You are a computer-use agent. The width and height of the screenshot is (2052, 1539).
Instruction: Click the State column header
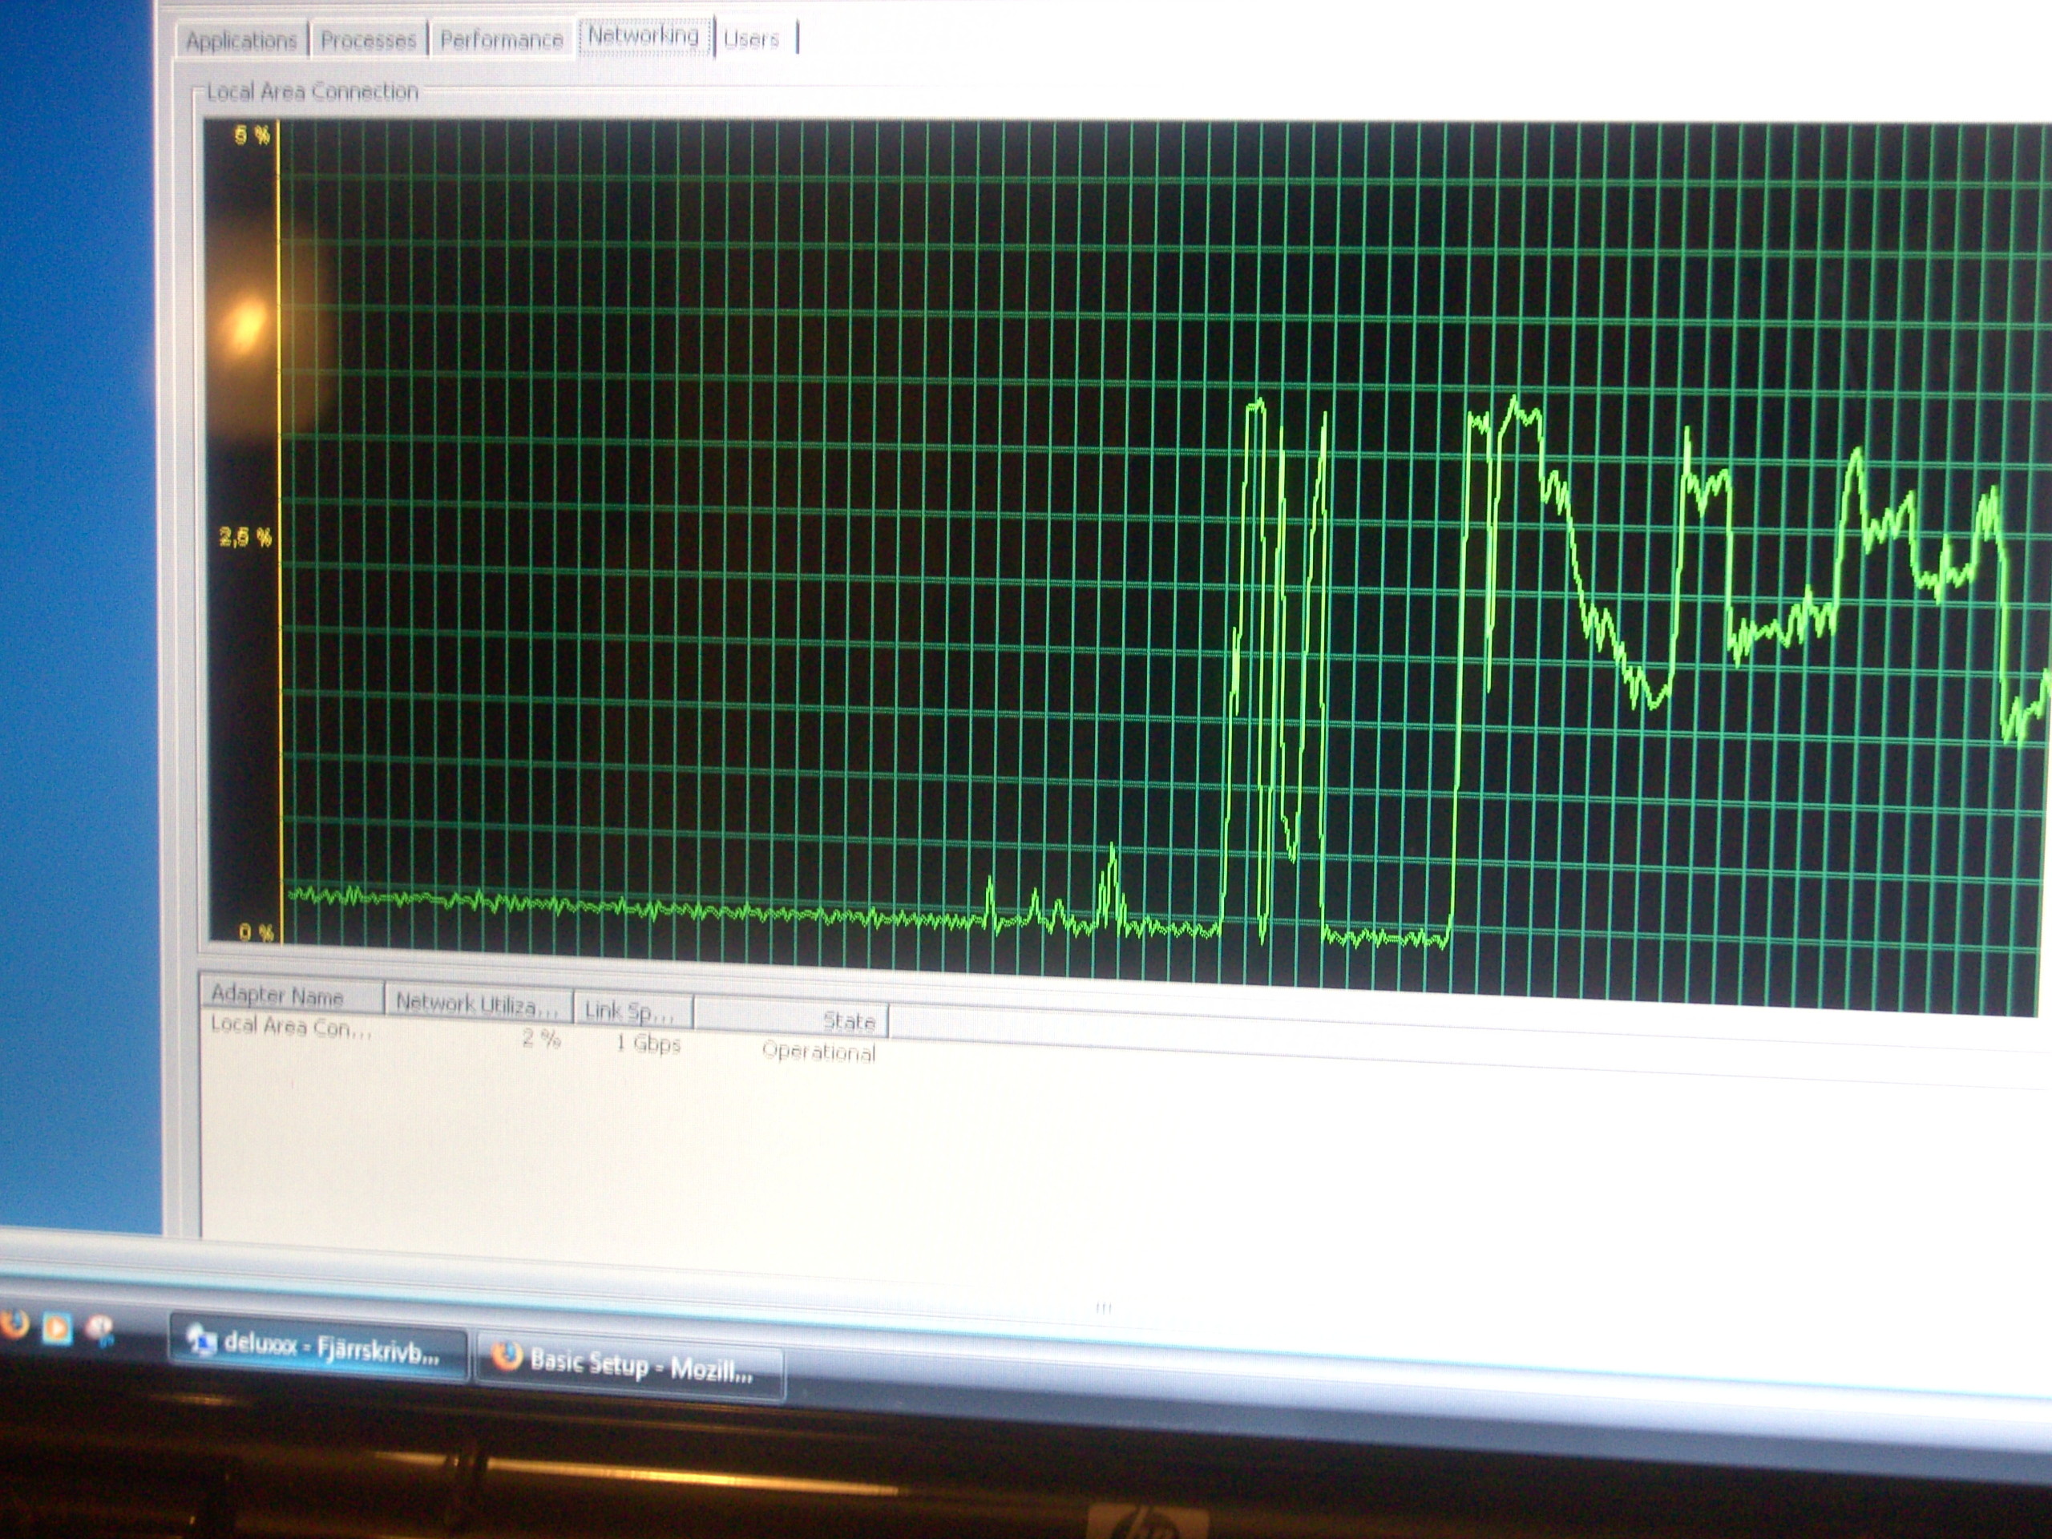pos(790,1020)
